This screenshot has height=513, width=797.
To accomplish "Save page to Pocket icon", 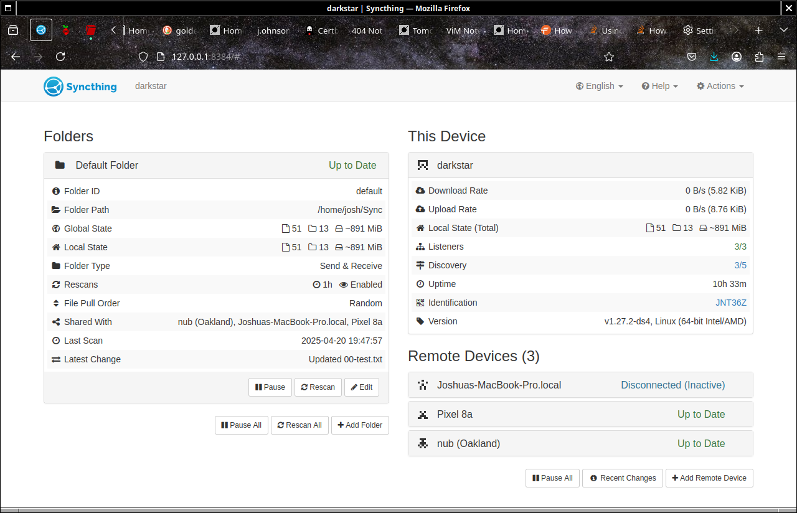I will pyautogui.click(x=692, y=57).
